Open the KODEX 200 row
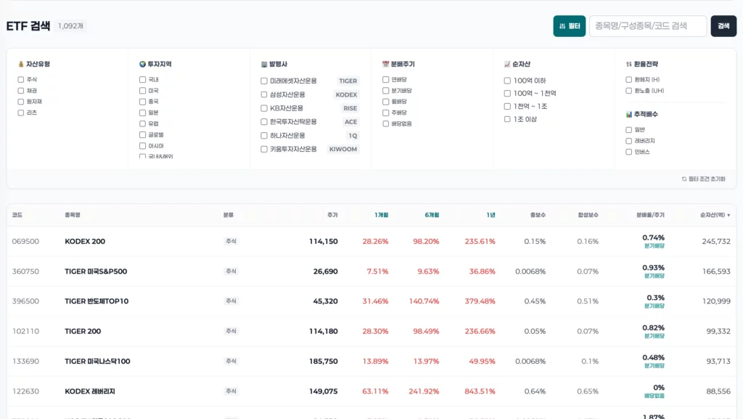743x419 pixels. 371,241
